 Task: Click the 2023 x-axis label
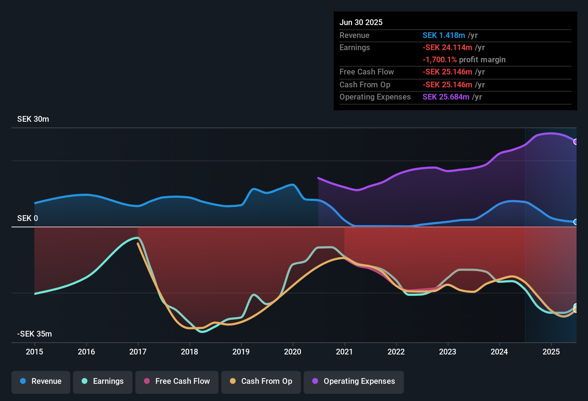pyautogui.click(x=448, y=352)
